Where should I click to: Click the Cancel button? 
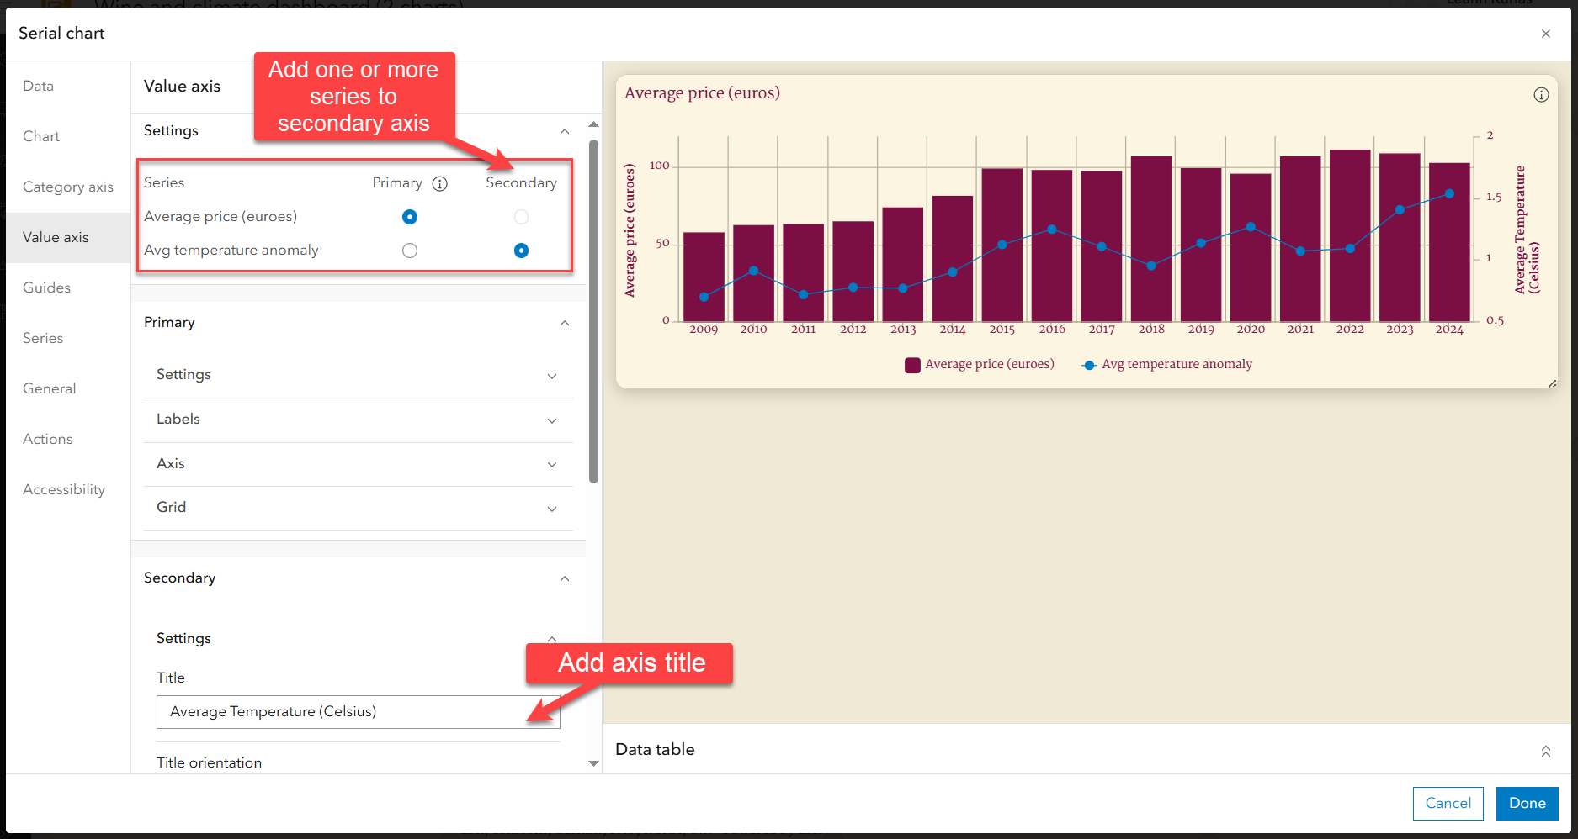[1448, 803]
